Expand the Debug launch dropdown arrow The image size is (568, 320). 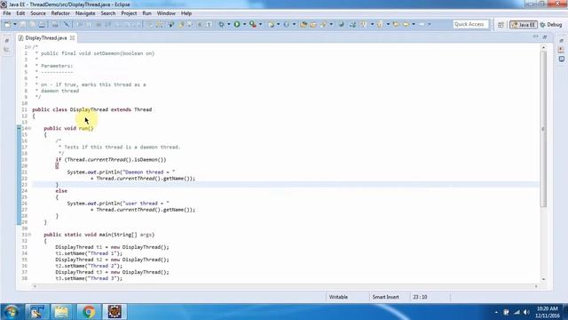point(229,24)
